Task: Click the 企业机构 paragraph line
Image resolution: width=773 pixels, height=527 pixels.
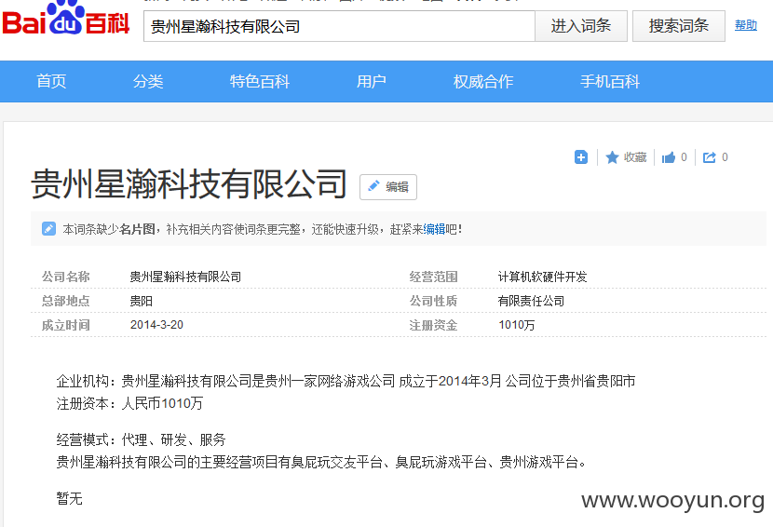Action: pyautogui.click(x=346, y=381)
